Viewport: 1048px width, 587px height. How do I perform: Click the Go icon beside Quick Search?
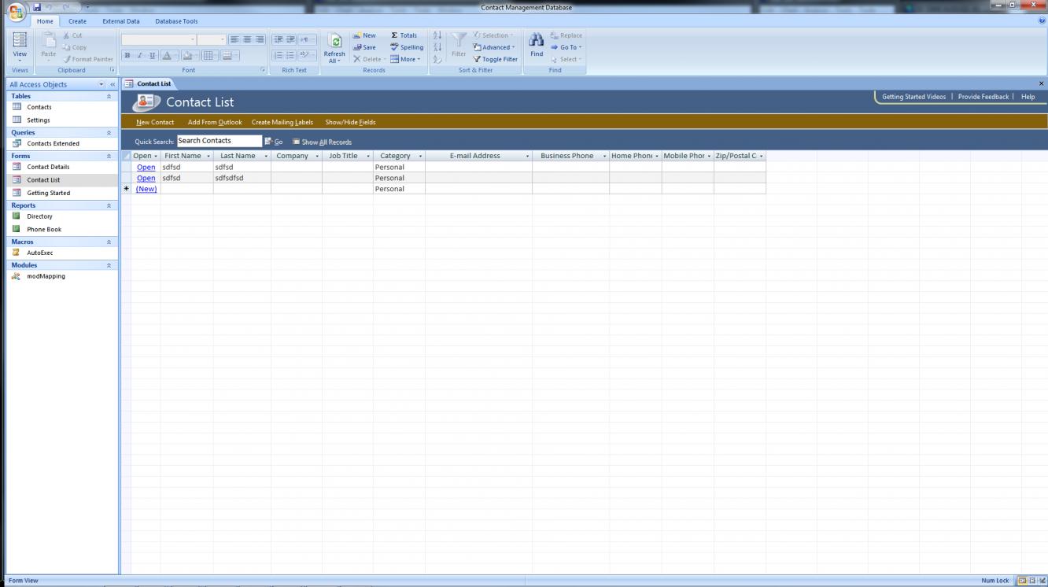pos(273,142)
